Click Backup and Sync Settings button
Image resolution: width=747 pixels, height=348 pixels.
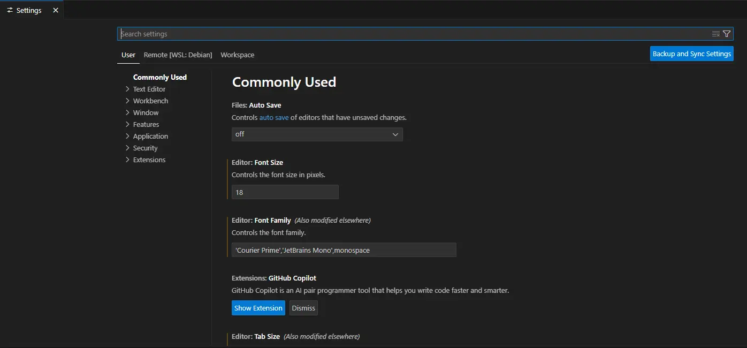point(692,54)
